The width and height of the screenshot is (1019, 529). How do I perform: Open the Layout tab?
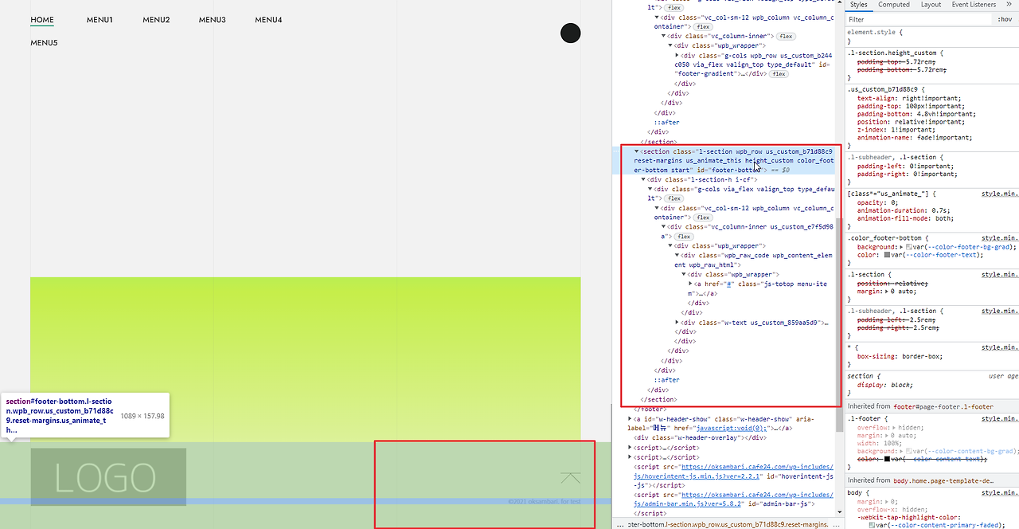point(931,5)
